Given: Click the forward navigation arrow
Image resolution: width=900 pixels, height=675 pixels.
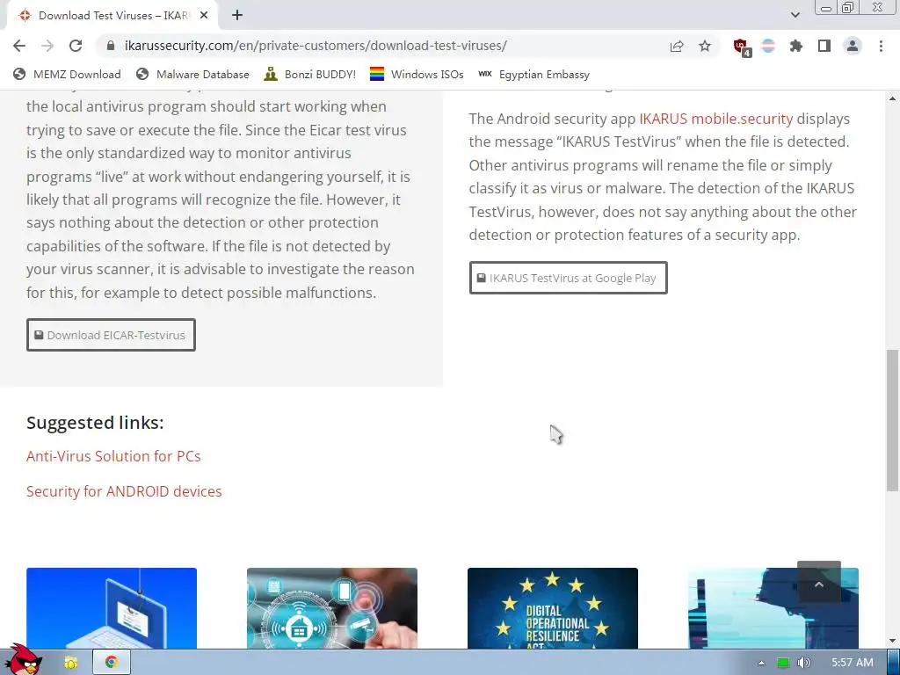Looking at the screenshot, I should point(47,46).
